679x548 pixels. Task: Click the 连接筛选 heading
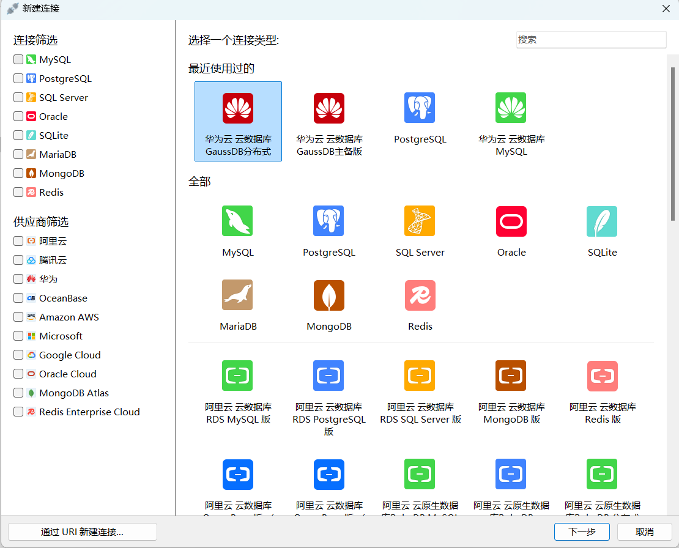[35, 40]
